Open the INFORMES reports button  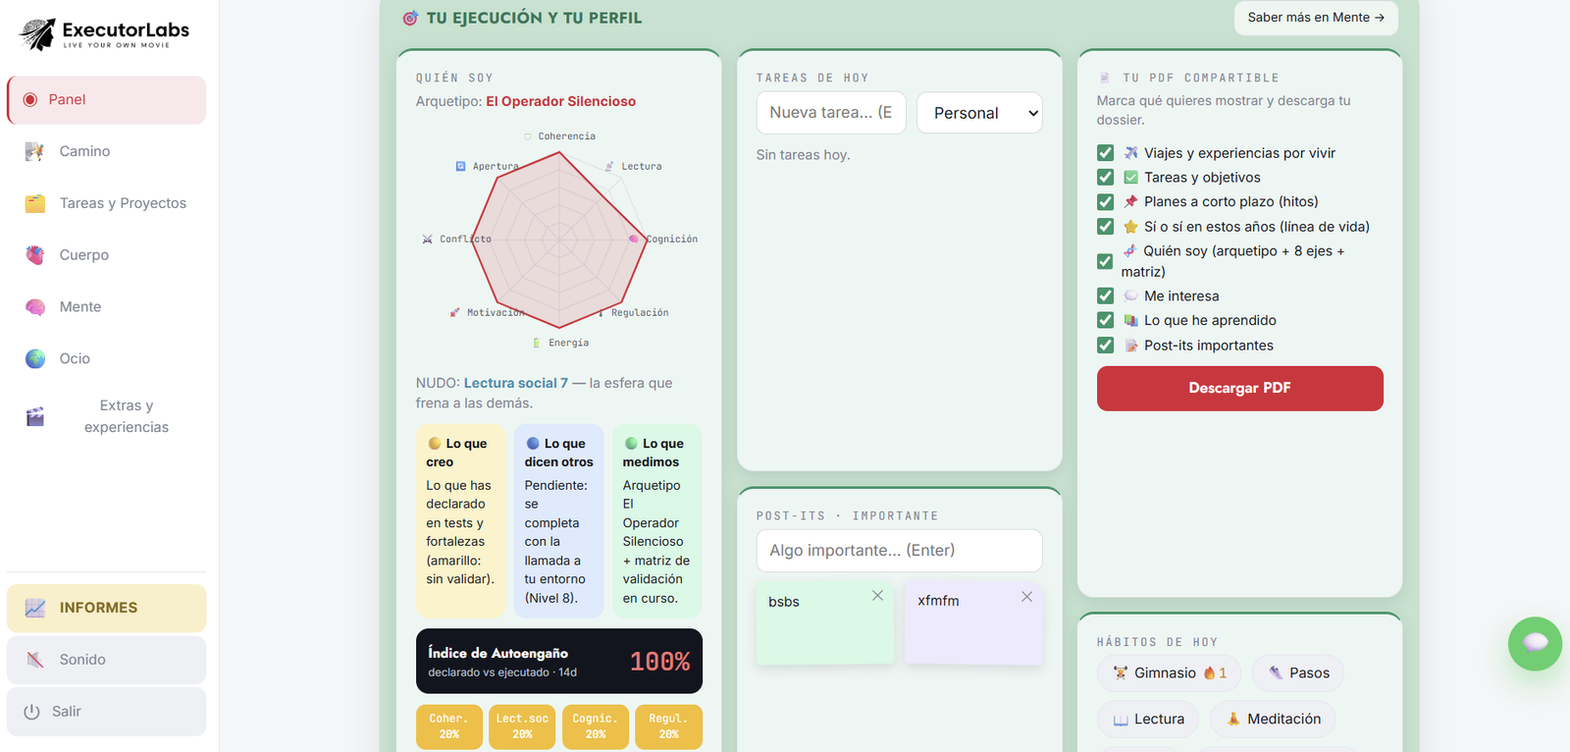(x=107, y=608)
